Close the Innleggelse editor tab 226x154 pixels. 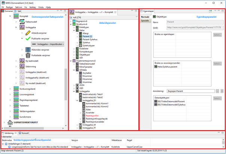(x=115, y=12)
